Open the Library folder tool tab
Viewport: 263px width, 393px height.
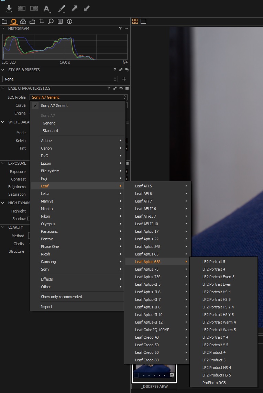tap(4, 21)
